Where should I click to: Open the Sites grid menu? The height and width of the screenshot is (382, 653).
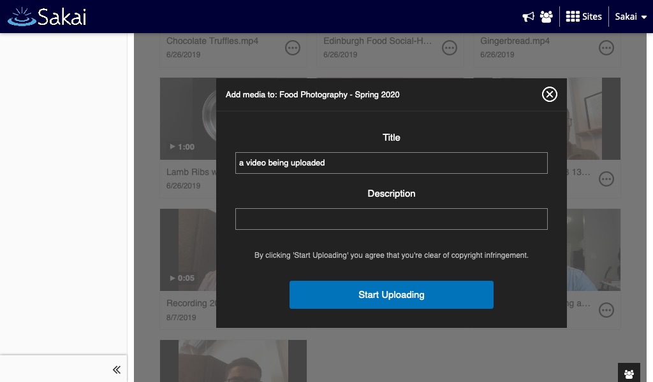click(x=583, y=17)
